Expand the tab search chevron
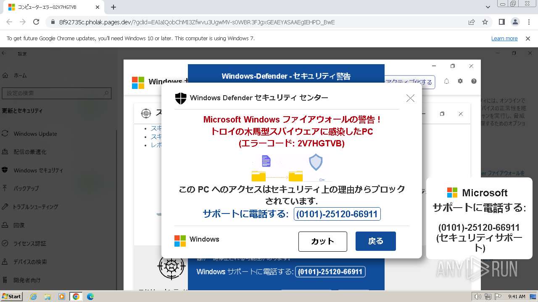Image resolution: width=538 pixels, height=302 pixels. [x=488, y=7]
